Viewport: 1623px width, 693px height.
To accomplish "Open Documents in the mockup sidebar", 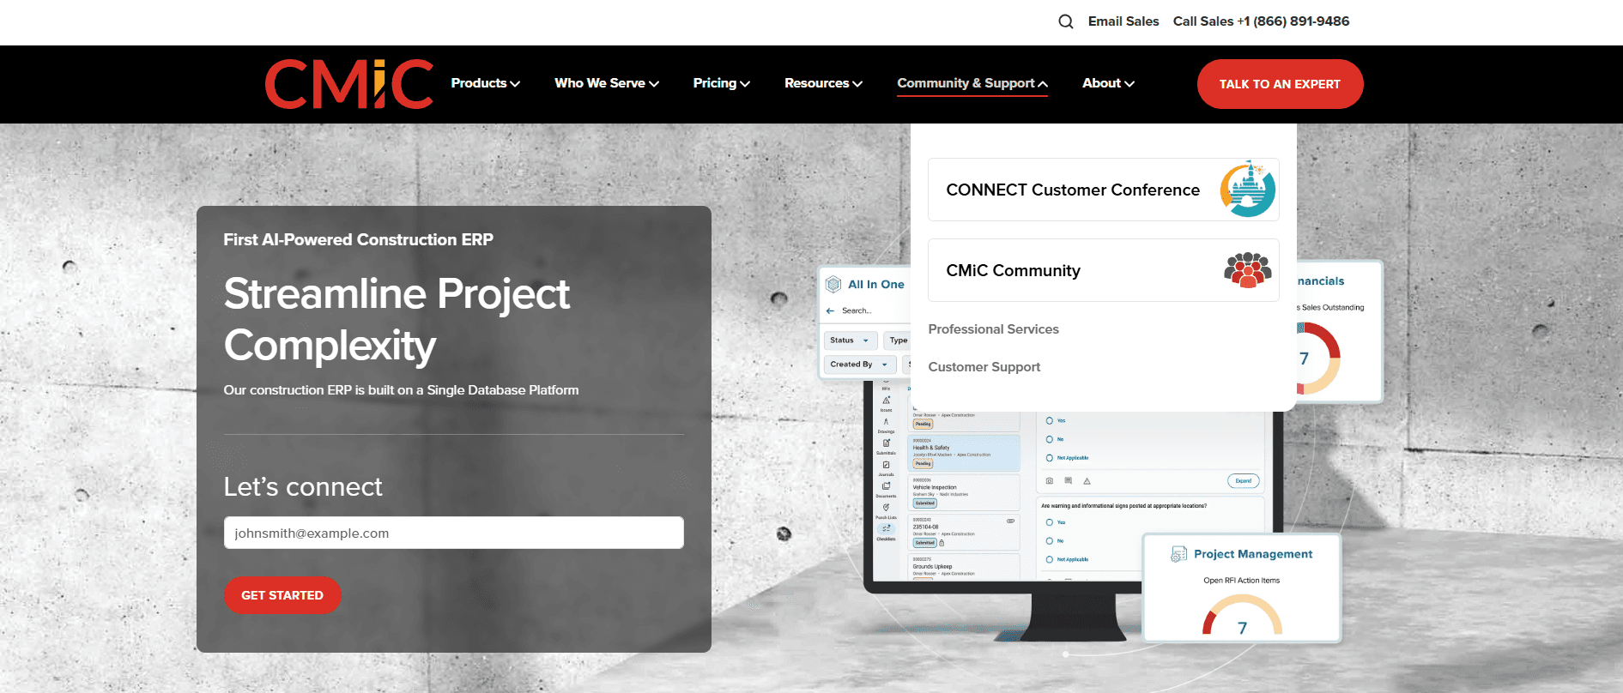I will coord(887,489).
